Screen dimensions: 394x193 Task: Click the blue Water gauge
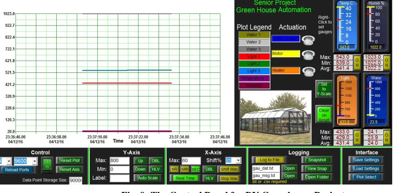(377, 100)
